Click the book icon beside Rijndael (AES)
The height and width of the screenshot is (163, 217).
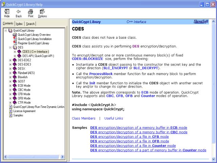coord(15,73)
